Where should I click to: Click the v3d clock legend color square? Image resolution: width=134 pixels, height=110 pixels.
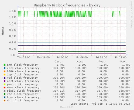[x=5, y=78]
